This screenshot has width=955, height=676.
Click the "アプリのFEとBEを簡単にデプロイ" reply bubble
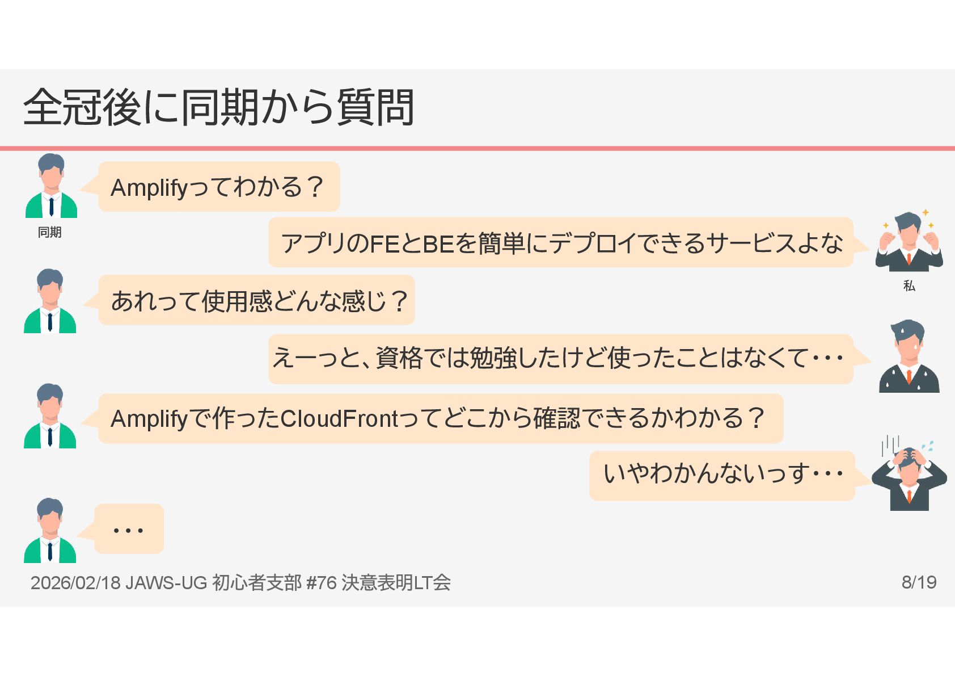560,242
